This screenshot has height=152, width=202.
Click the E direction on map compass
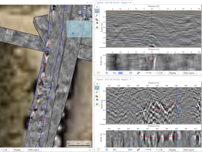90,12
